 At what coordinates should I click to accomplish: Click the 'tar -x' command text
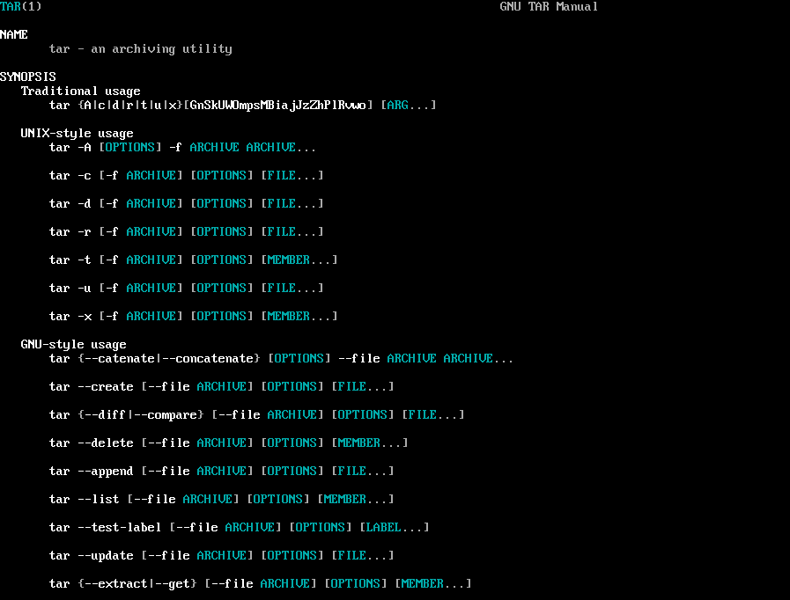[70, 317]
